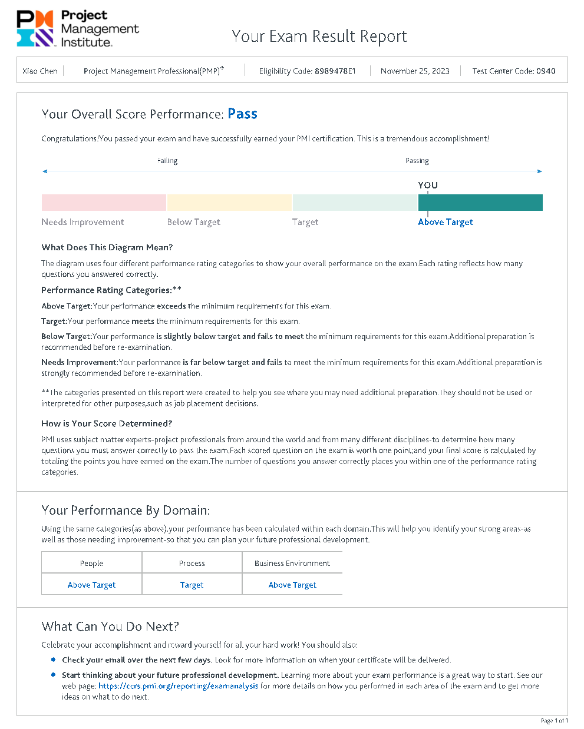Click the Business Environment "Above Target" result

[292, 585]
